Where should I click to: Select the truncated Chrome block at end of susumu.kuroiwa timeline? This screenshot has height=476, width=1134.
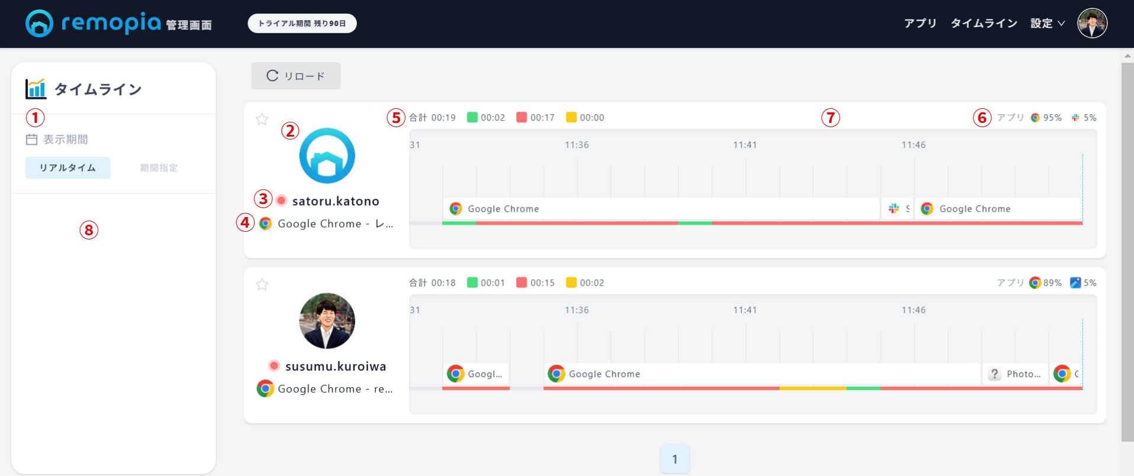tap(1067, 374)
